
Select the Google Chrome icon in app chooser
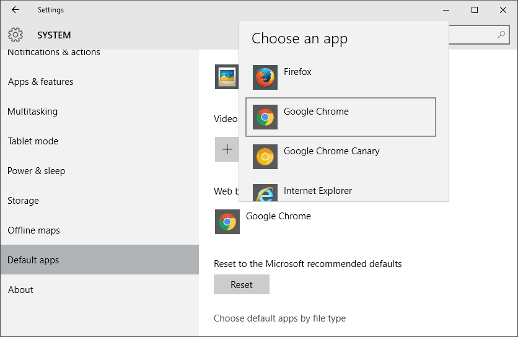pos(265,117)
